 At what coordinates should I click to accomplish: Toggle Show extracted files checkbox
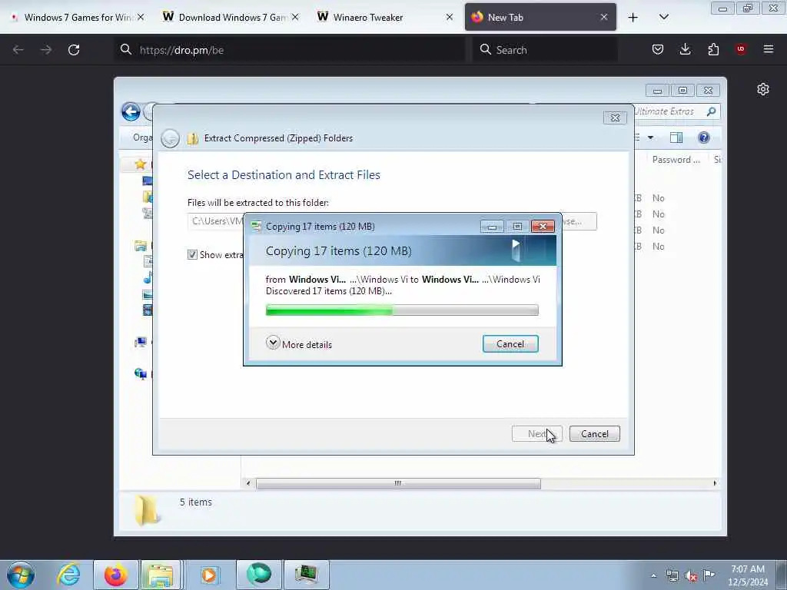(192, 255)
